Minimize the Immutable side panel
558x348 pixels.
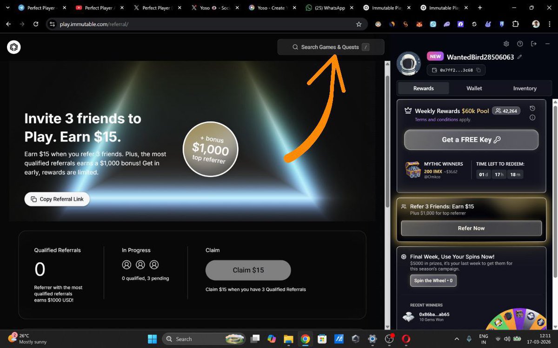(547, 44)
